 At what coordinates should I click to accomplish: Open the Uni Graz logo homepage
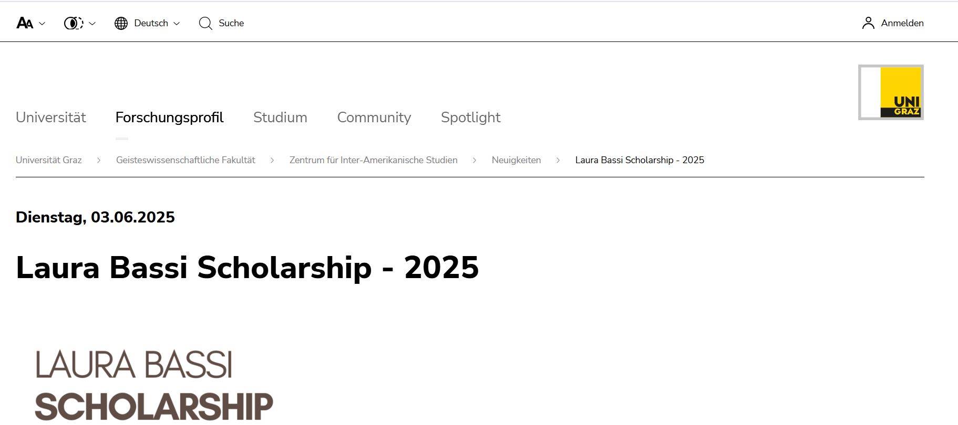click(891, 92)
